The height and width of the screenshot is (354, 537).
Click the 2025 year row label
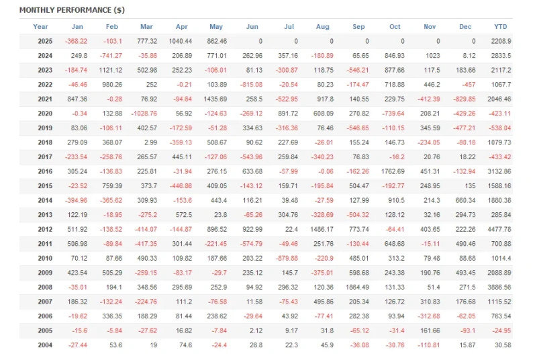[x=45, y=41]
